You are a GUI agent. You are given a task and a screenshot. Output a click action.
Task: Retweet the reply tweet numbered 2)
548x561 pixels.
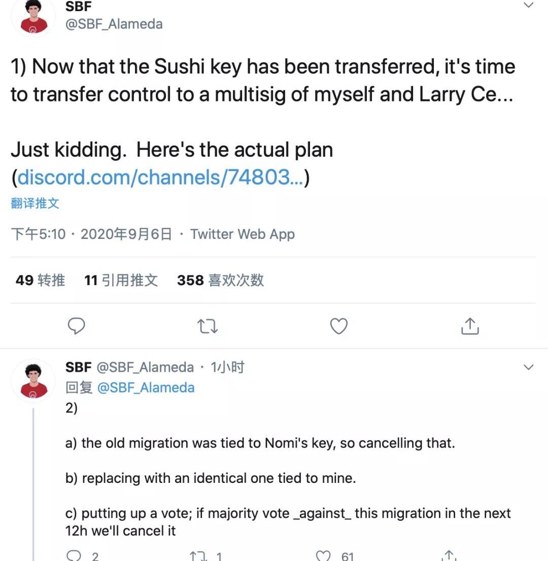pos(198,555)
